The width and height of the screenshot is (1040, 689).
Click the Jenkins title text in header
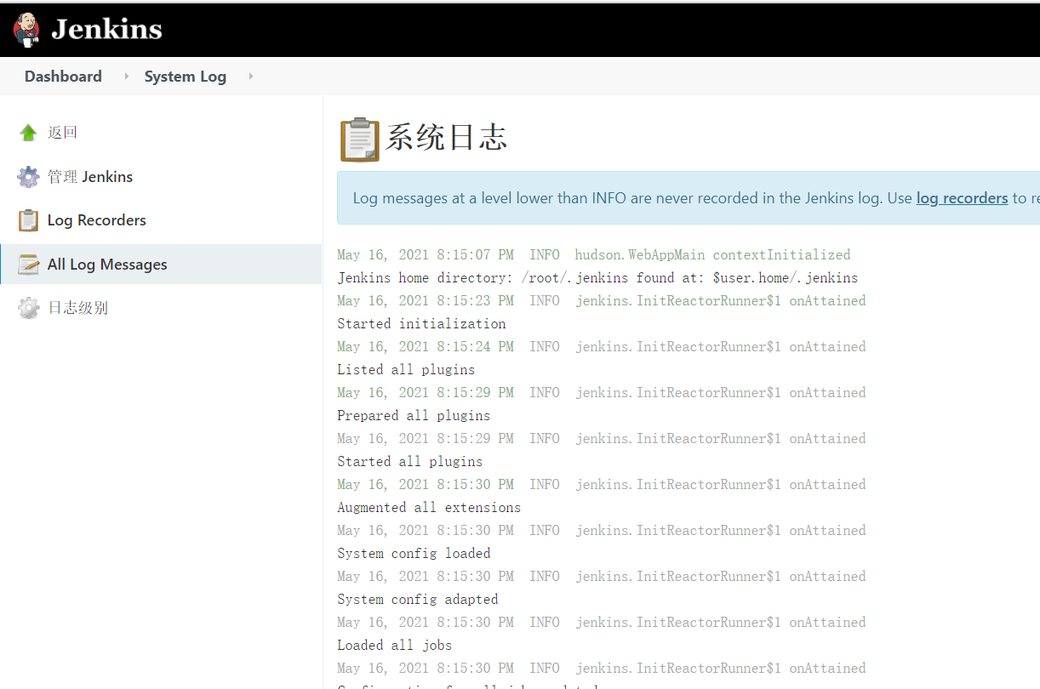pyautogui.click(x=106, y=30)
